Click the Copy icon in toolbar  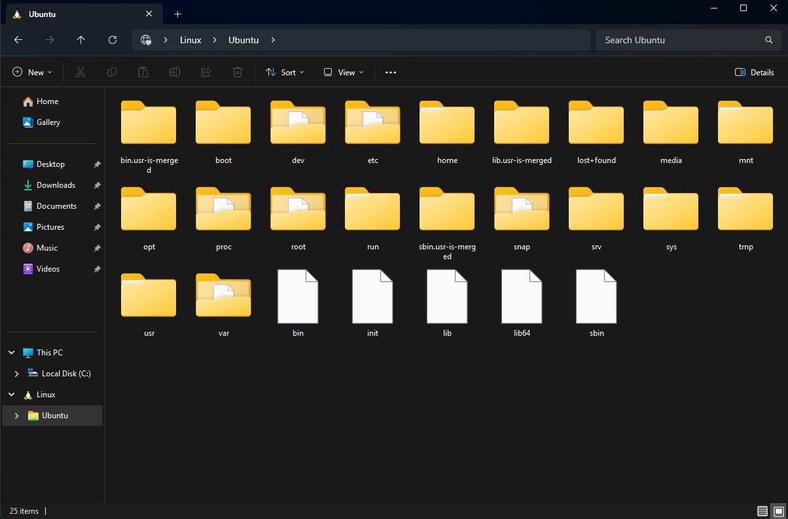112,73
